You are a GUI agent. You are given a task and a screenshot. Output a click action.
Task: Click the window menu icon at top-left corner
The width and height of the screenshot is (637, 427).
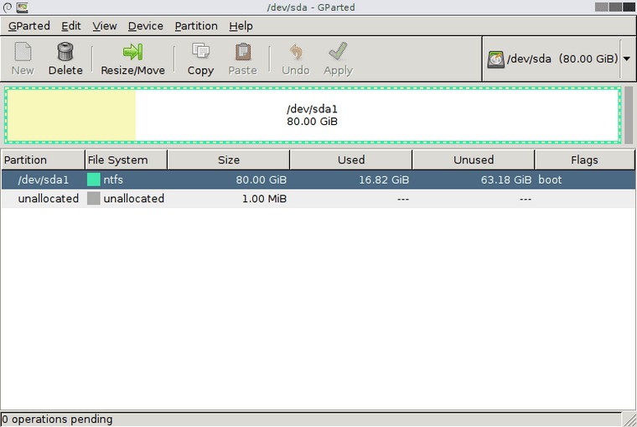(8, 8)
